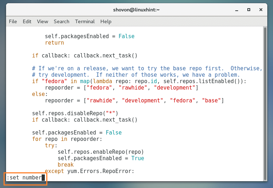273x188 pixels.
Task: Place cursor on the 'return' keyword
Action: tap(54, 43)
